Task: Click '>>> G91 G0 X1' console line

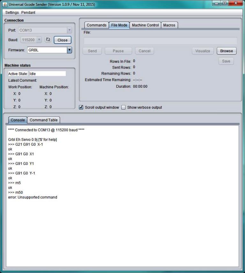Action: pyautogui.click(x=21, y=154)
